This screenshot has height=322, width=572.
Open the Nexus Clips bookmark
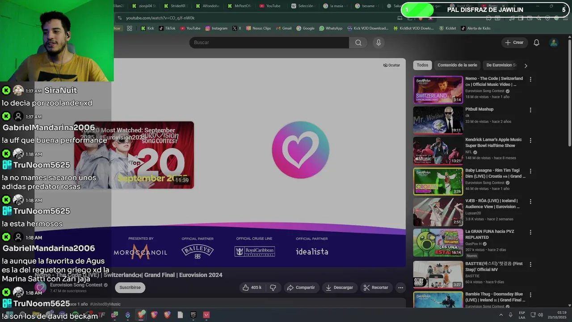click(258, 28)
